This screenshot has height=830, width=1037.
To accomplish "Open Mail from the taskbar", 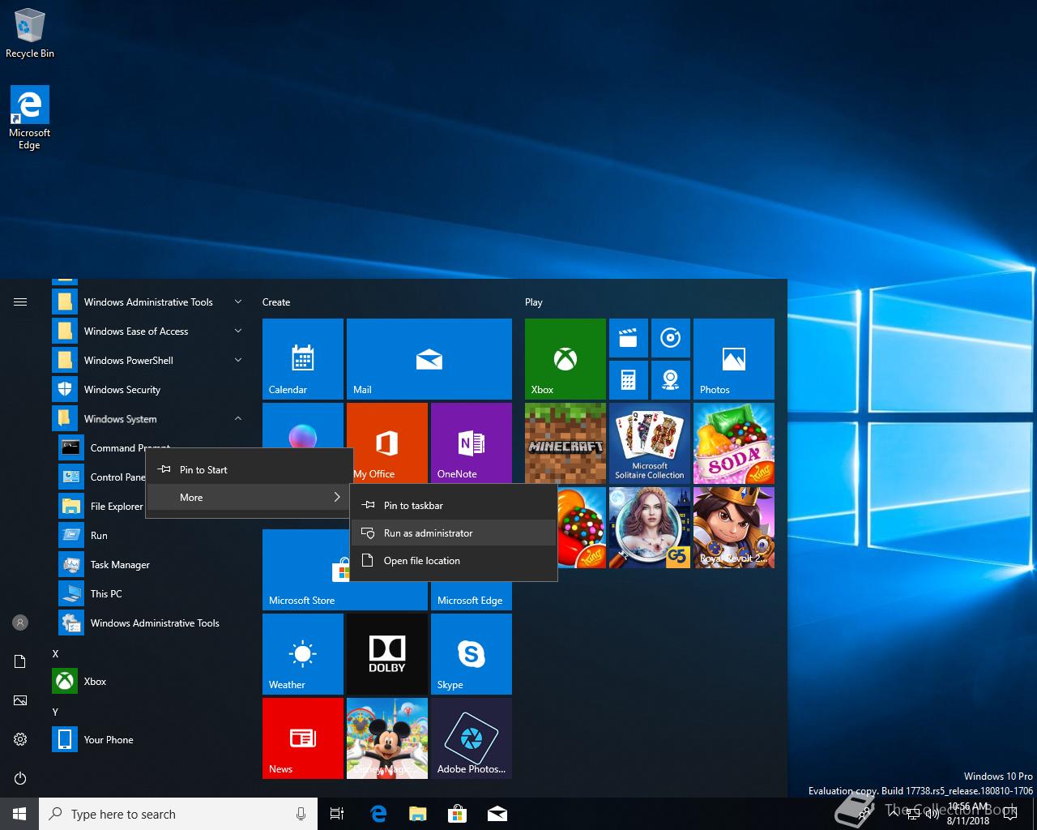I will coord(497,814).
